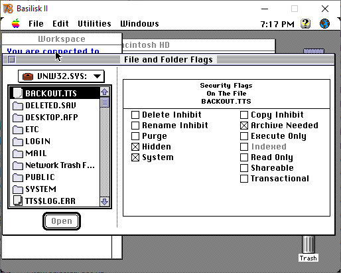Select the PUBLIC folder name
The width and height of the screenshot is (341, 273).
point(40,177)
